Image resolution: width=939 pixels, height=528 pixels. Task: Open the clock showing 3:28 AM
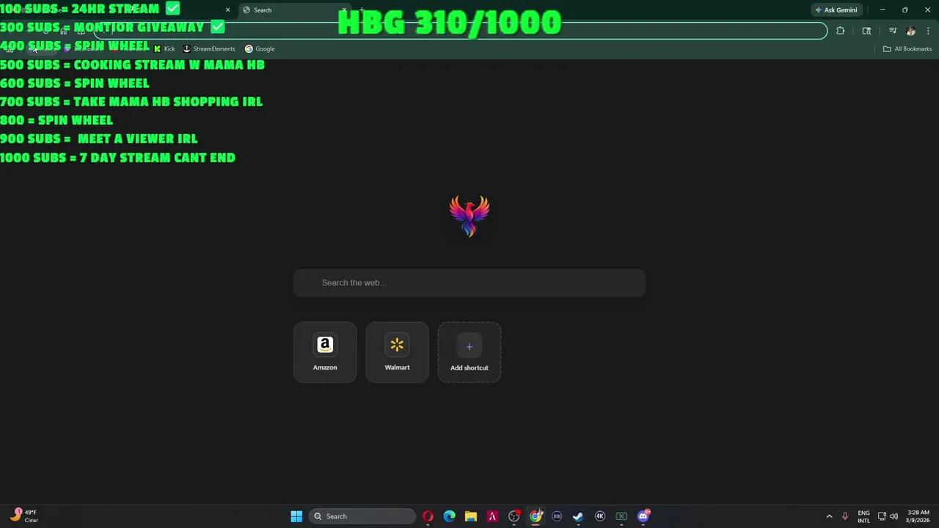pos(918,516)
